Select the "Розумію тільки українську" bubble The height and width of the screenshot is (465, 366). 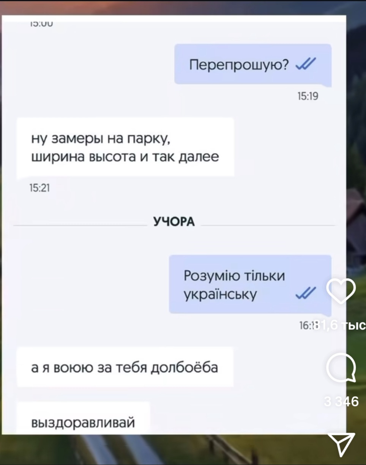[250, 285]
